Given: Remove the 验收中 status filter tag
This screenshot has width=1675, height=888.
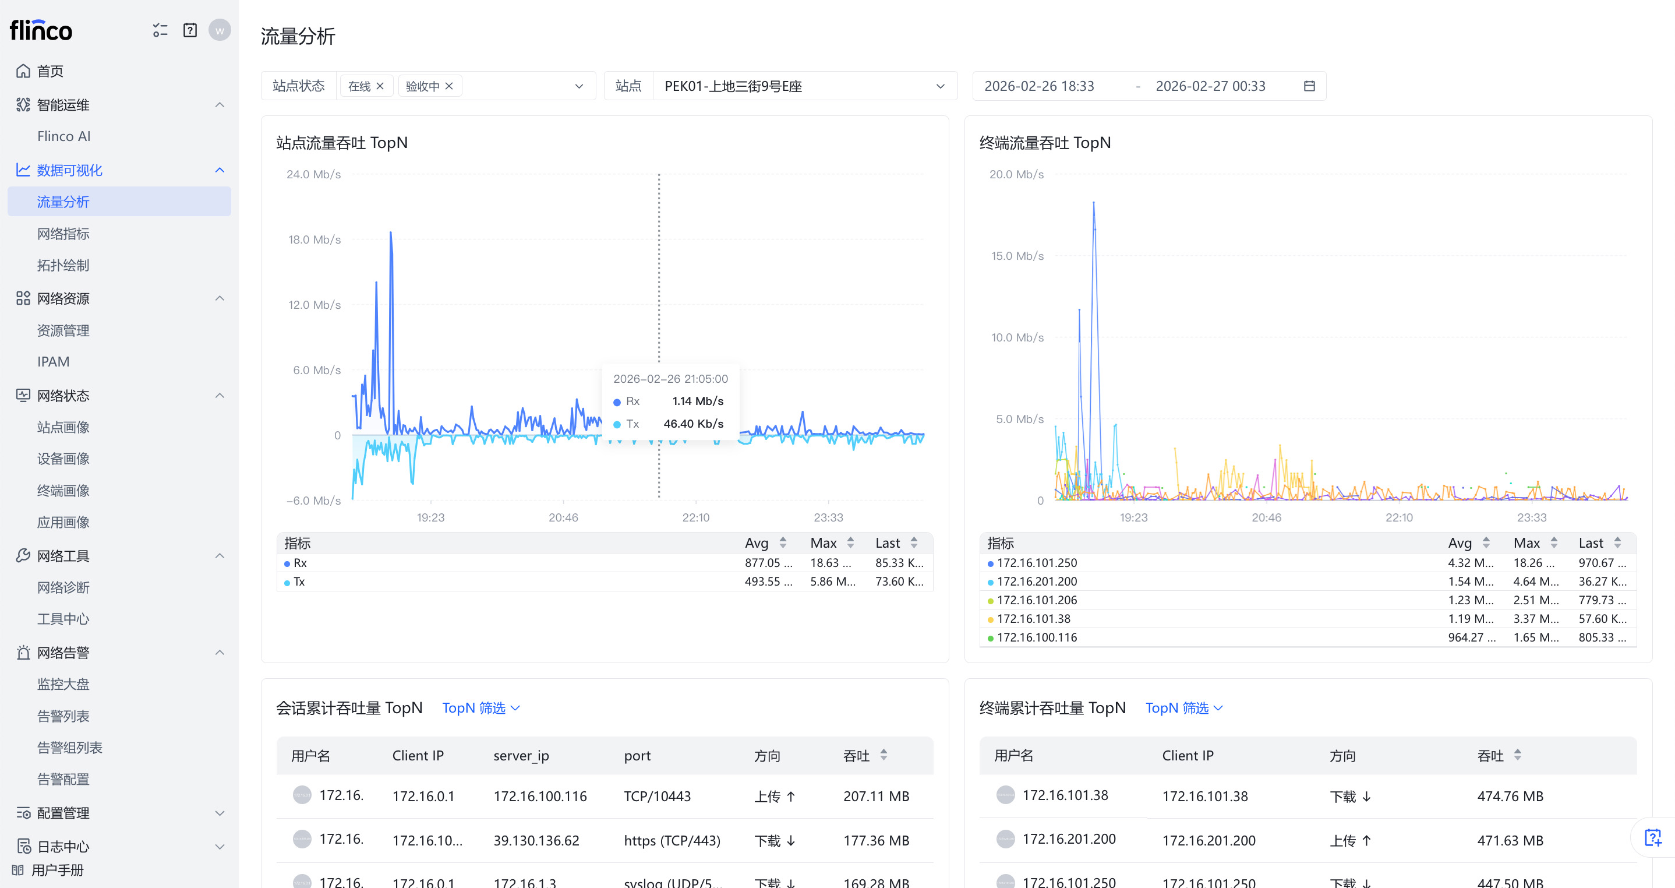Looking at the screenshot, I should [448, 86].
